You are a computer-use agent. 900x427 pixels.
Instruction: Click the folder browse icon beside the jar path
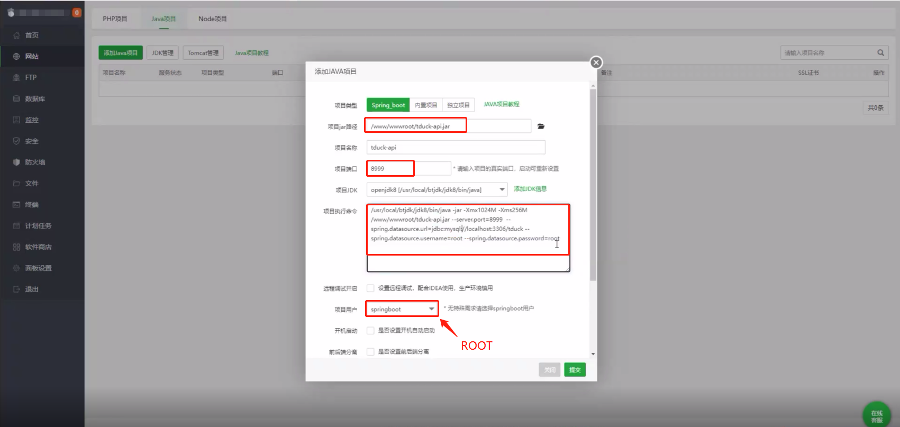coord(541,126)
